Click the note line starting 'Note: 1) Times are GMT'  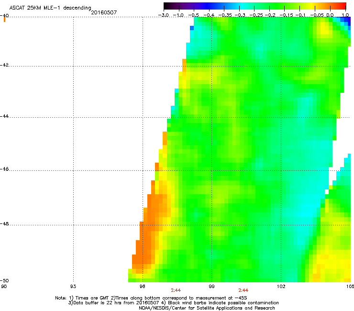151,298
